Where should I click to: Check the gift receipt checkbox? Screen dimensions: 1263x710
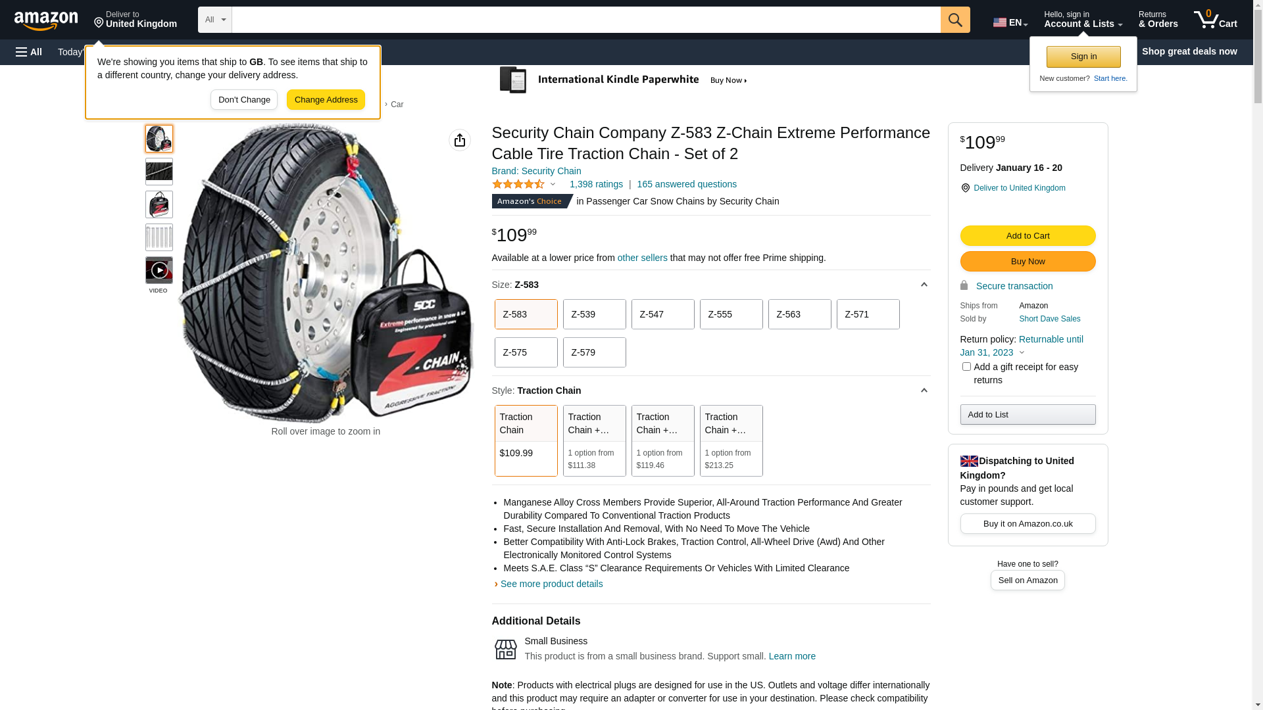[x=966, y=367]
